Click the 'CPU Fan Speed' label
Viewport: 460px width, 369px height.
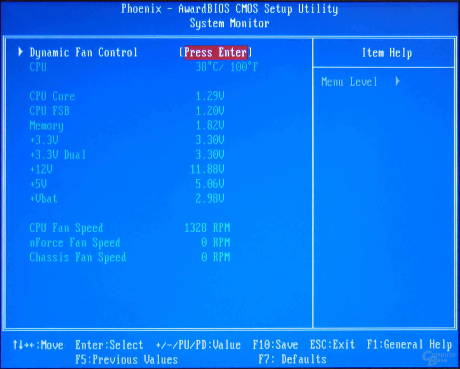(66, 229)
